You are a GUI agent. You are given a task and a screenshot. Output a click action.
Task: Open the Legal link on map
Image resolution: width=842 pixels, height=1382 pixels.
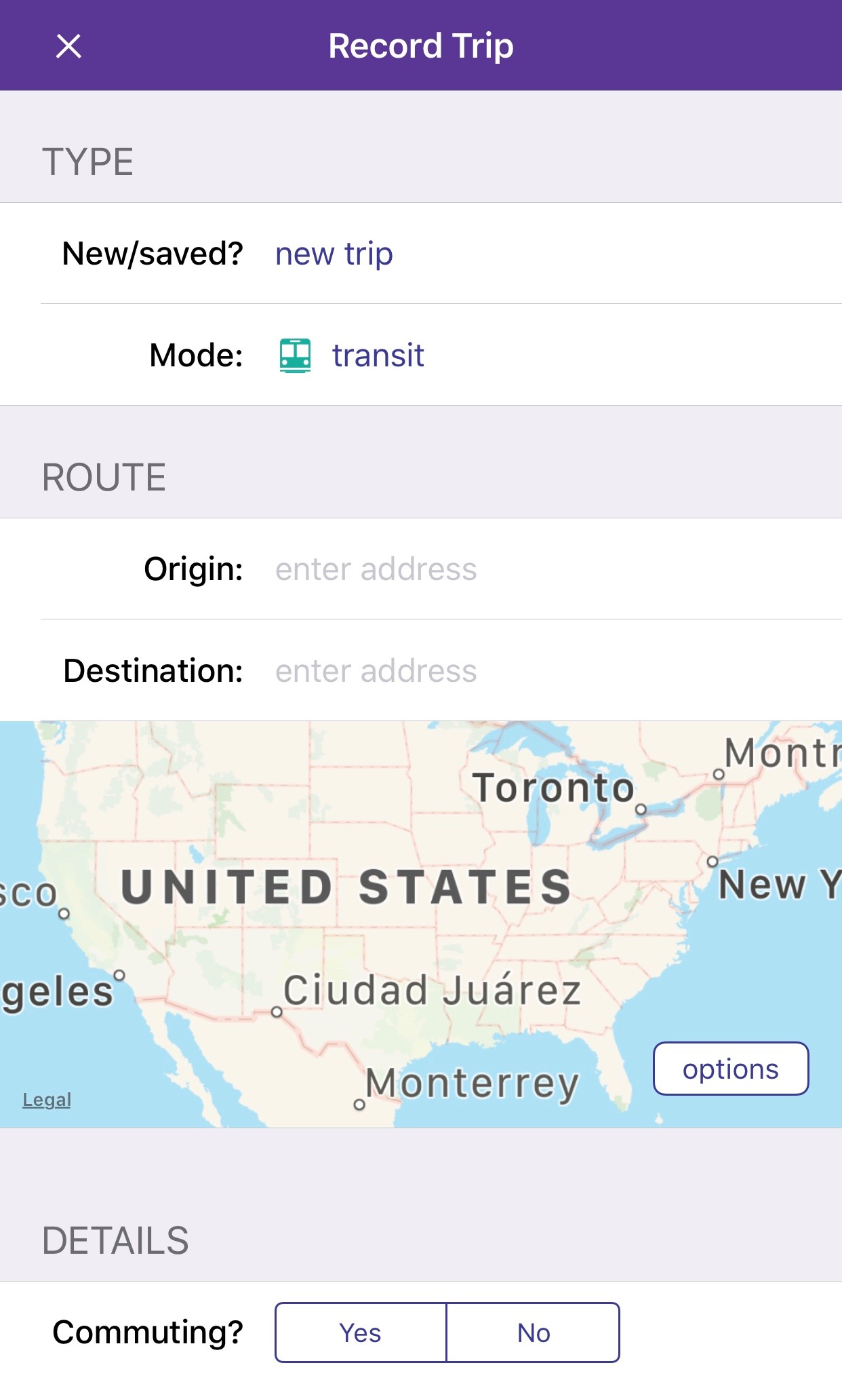coord(47,1100)
